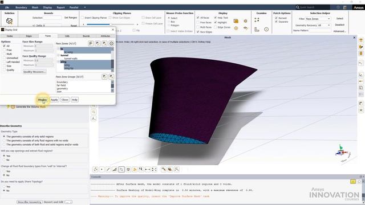This screenshot has height=205, width=365.
Task: Collapse the first face zone tree node
Action: [58, 49]
